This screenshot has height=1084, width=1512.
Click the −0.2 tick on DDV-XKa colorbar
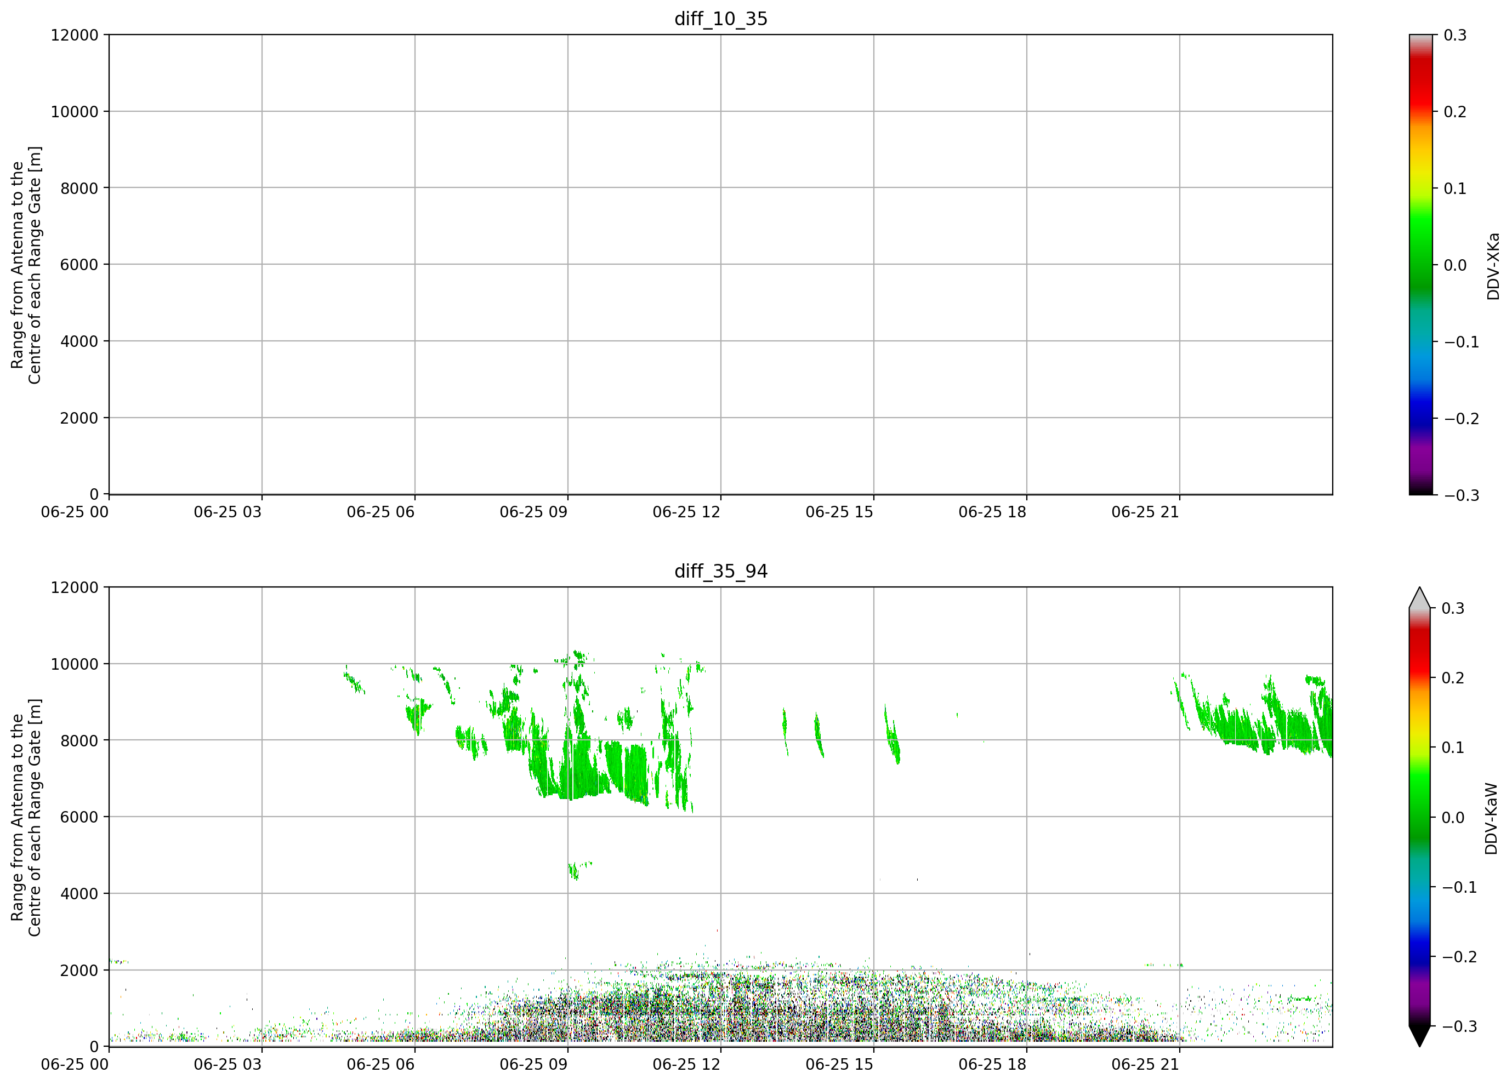pos(1462,418)
